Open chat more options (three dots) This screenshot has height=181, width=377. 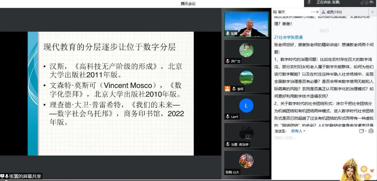313,12
